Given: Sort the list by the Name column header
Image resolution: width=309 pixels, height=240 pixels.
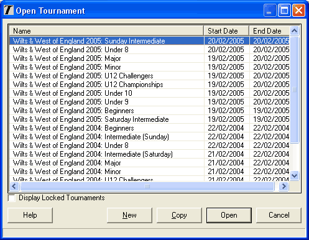Looking at the screenshot, I should pos(106,31).
